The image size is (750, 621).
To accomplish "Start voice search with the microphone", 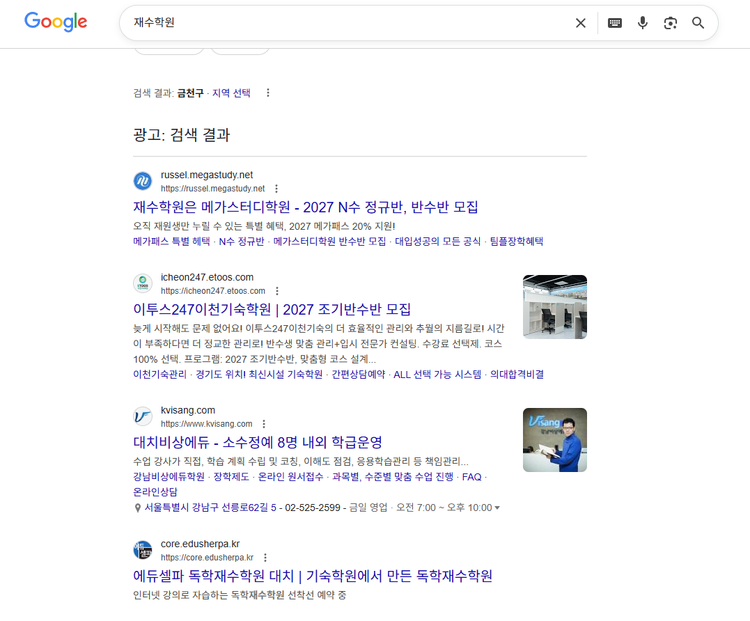I will [x=642, y=23].
